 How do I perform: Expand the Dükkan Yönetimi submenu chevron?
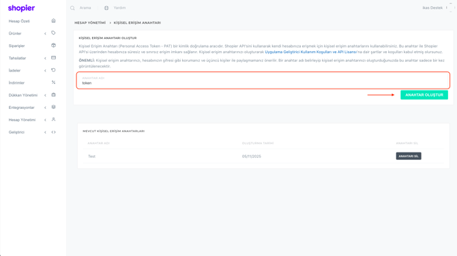point(45,95)
